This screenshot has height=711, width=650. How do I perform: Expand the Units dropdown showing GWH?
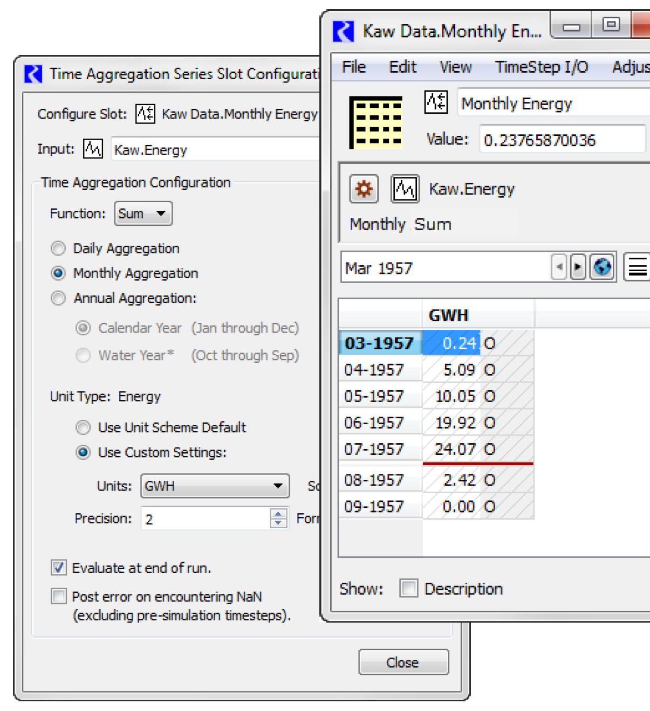point(215,486)
